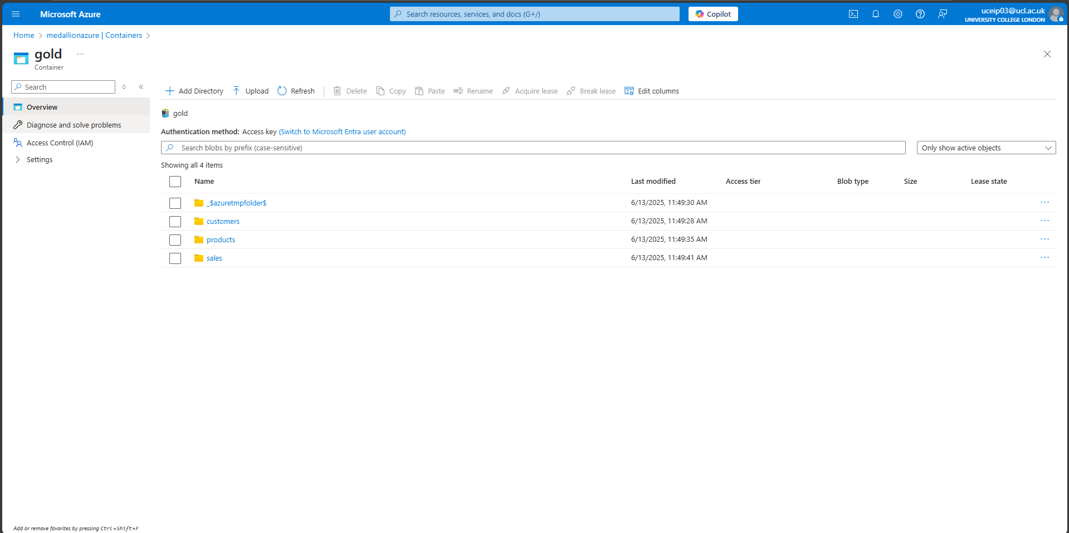The height and width of the screenshot is (533, 1069).
Task: Open Cloud Shell from the top bar
Action: click(853, 14)
